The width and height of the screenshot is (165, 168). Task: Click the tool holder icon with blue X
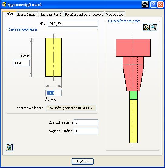coord(154,27)
